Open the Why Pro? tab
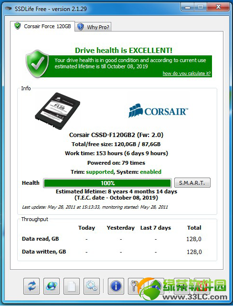Image resolution: width=233 pixels, height=307 pixels. point(93,27)
